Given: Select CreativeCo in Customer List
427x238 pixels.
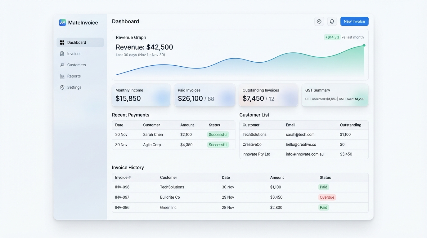Looking at the screenshot, I should point(252,144).
